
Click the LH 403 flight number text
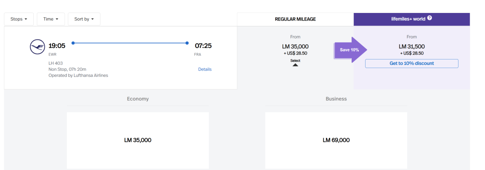coord(56,63)
